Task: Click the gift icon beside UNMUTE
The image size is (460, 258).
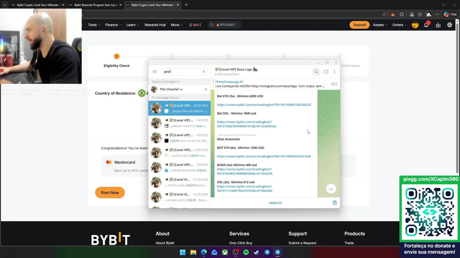Action: 335,203
